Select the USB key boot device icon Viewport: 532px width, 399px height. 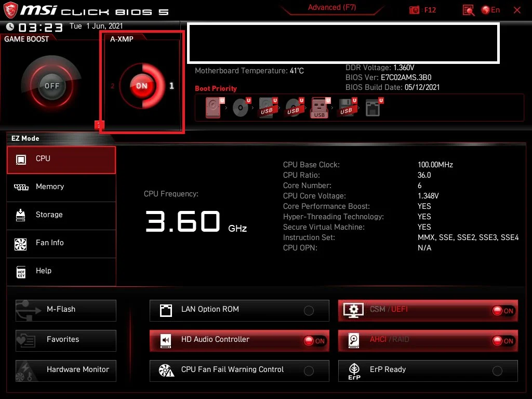(x=320, y=108)
